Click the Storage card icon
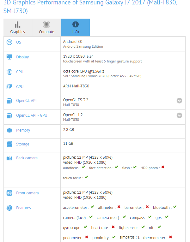 coord(9,144)
